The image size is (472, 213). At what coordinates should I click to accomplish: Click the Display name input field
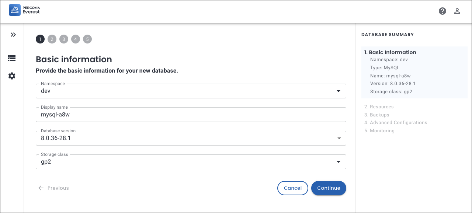coord(191,115)
